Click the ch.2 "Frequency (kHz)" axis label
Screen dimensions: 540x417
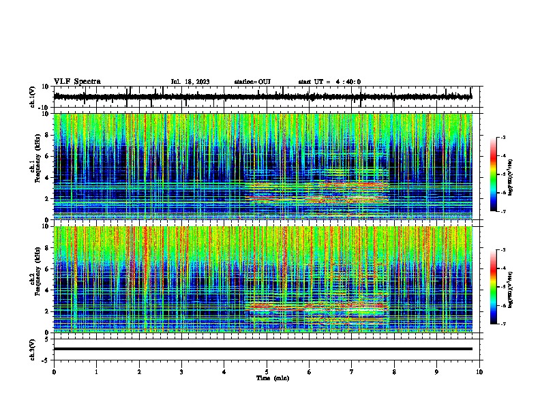coord(38,271)
